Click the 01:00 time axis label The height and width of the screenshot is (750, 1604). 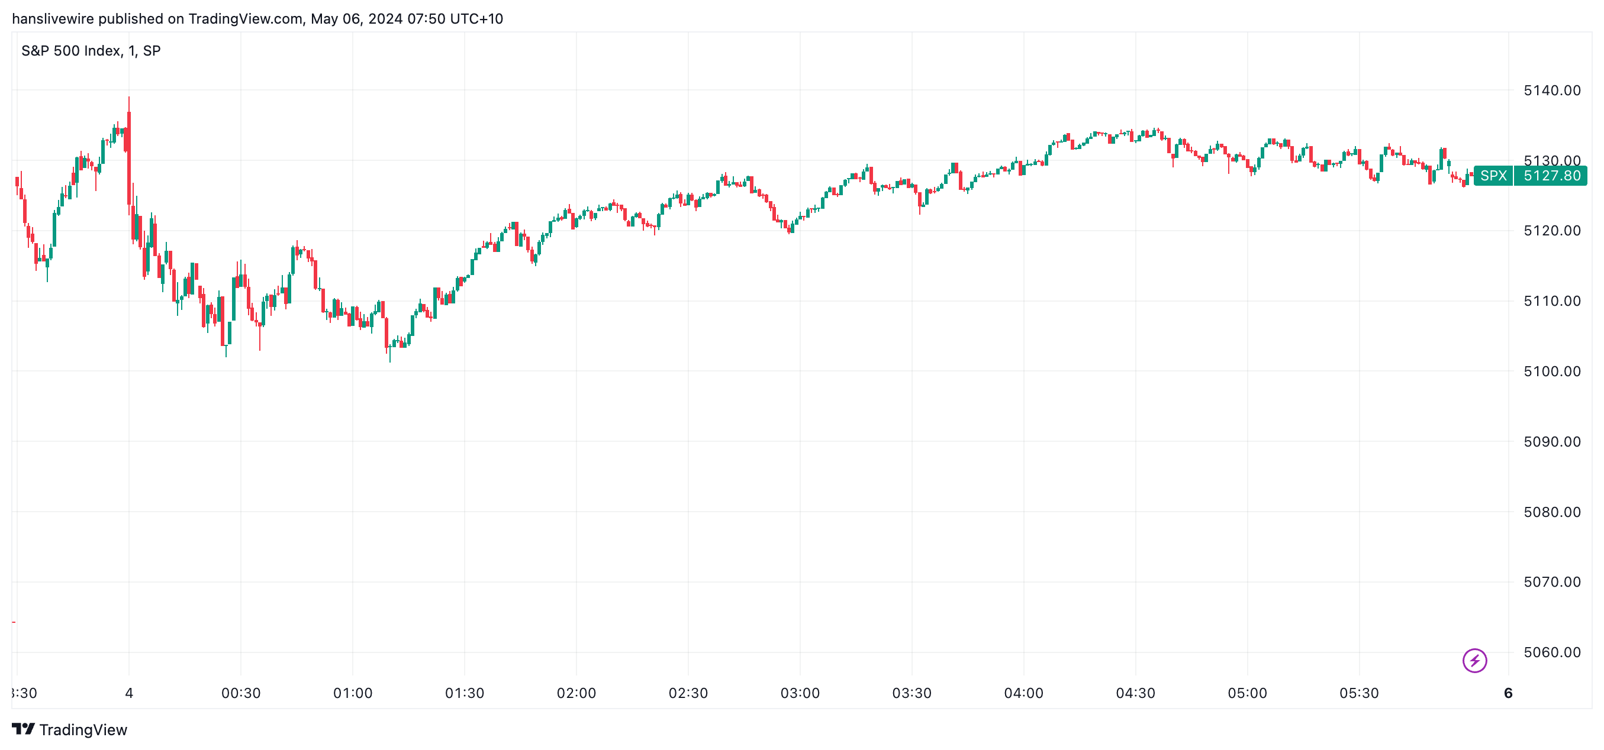pyautogui.click(x=352, y=693)
